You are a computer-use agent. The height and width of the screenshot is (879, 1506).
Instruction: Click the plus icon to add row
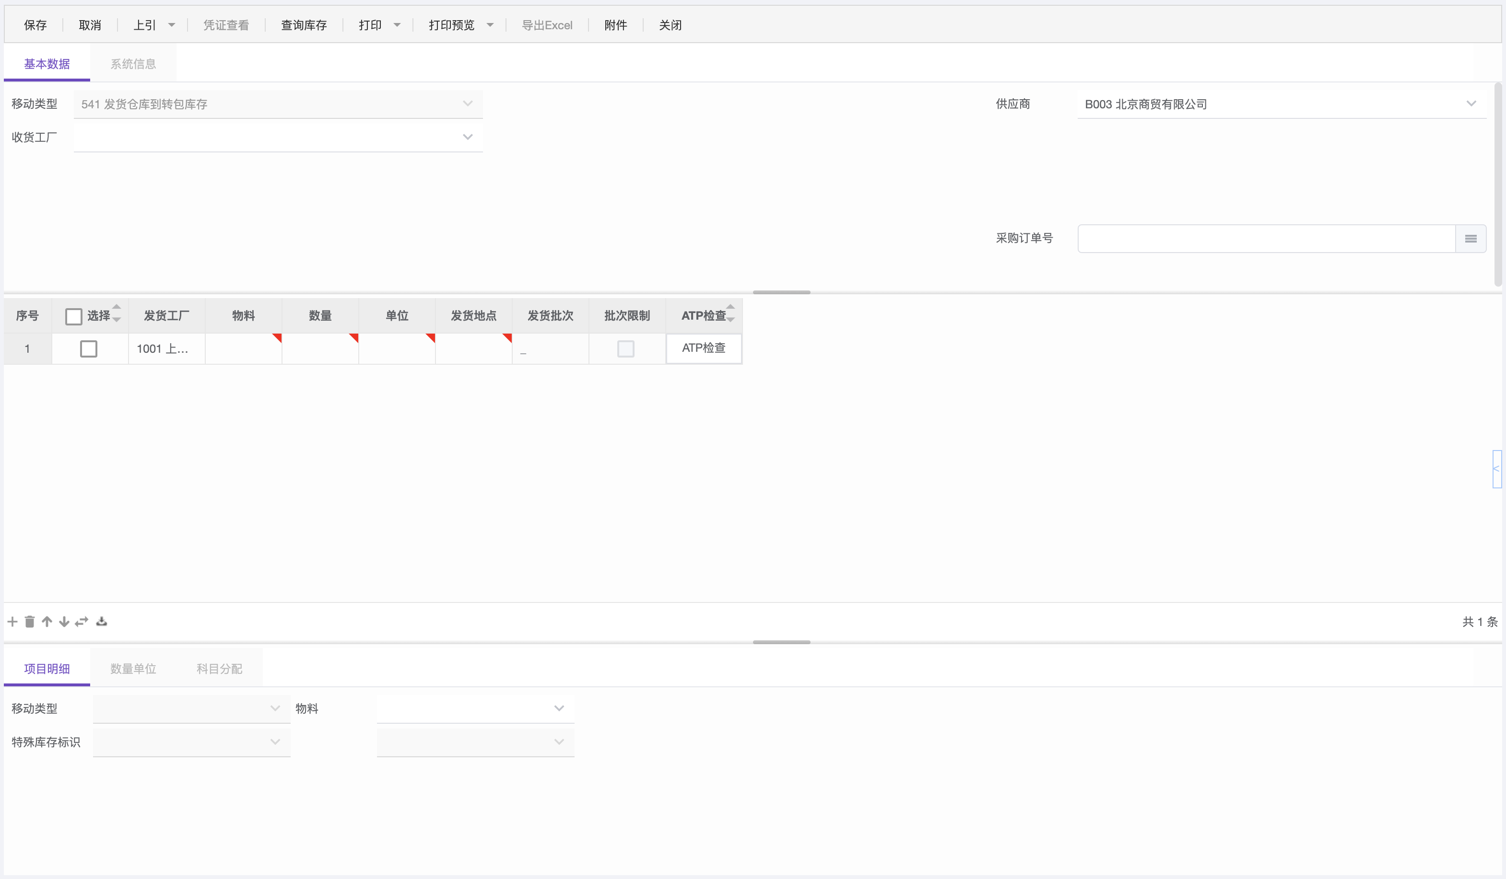pos(12,622)
